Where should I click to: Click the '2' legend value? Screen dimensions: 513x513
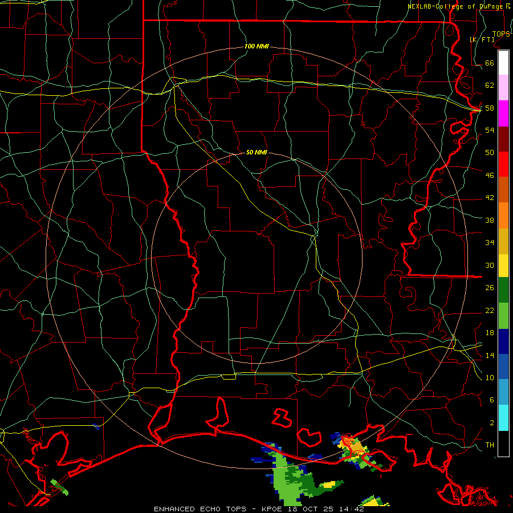coord(492,423)
